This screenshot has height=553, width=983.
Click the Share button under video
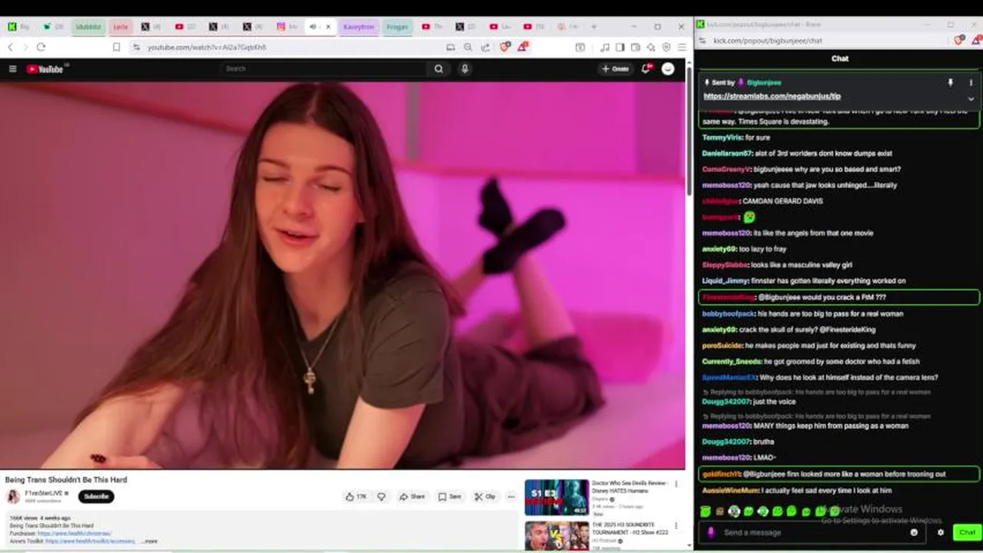pyautogui.click(x=412, y=497)
